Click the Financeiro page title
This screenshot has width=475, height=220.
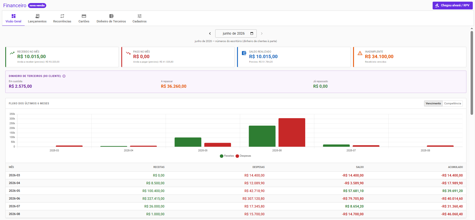click(x=15, y=6)
